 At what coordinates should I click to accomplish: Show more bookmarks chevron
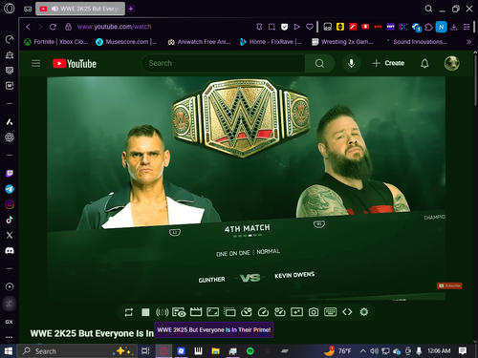coord(468,42)
